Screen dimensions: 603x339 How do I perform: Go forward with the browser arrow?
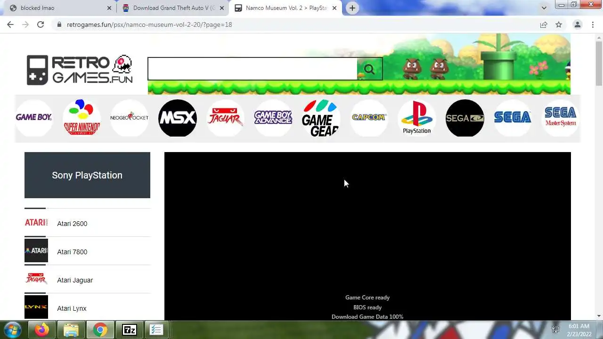click(x=25, y=24)
